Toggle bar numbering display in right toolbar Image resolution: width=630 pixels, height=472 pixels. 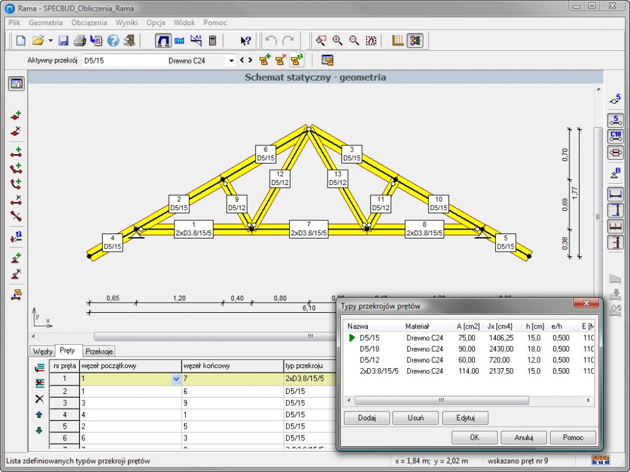click(615, 120)
